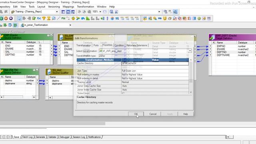
Task: Click the Cache Directory value field
Action: pos(155,63)
